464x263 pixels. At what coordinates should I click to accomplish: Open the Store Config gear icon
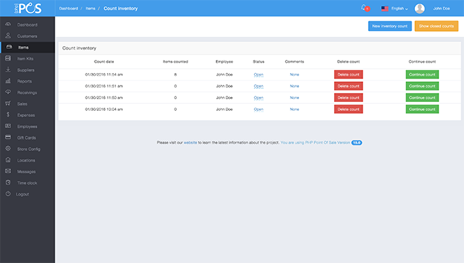[8, 149]
